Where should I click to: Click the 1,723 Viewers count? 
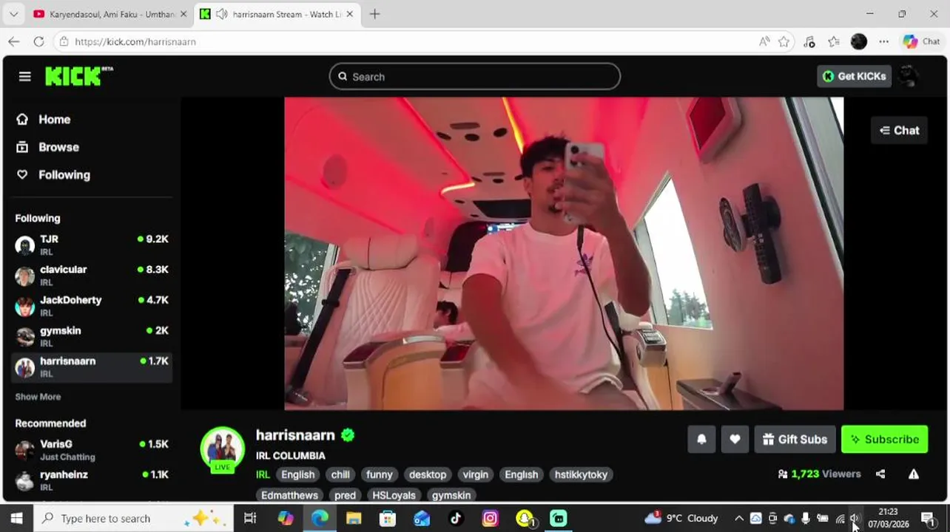pyautogui.click(x=819, y=474)
